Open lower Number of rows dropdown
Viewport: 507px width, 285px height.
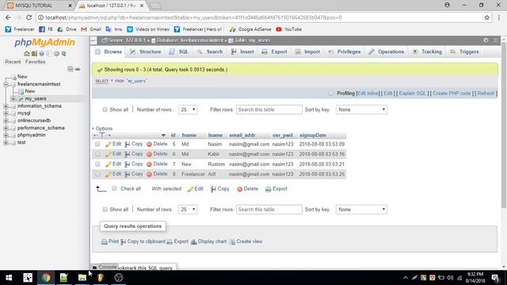188,209
